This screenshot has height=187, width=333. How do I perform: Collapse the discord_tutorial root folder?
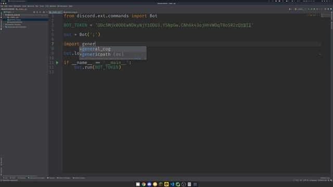(x=4, y=15)
